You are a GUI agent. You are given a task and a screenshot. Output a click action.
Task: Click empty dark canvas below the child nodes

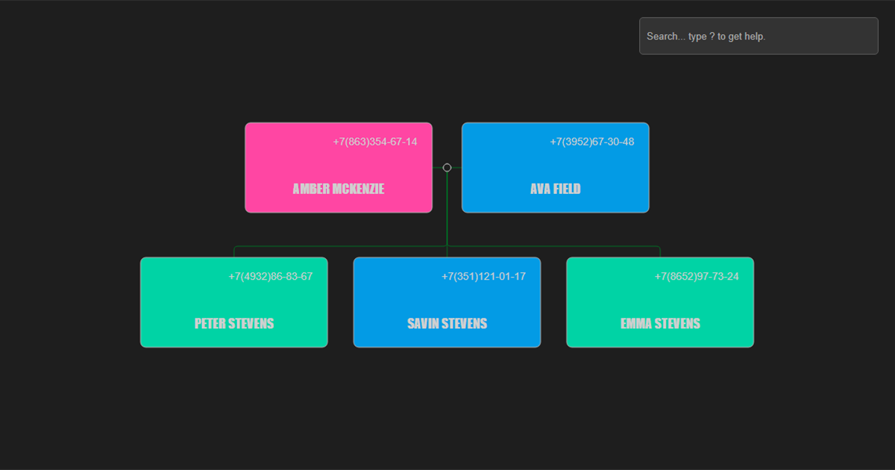447,410
